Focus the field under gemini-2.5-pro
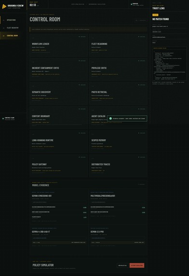This screenshot has width=189, height=276. point(118,238)
